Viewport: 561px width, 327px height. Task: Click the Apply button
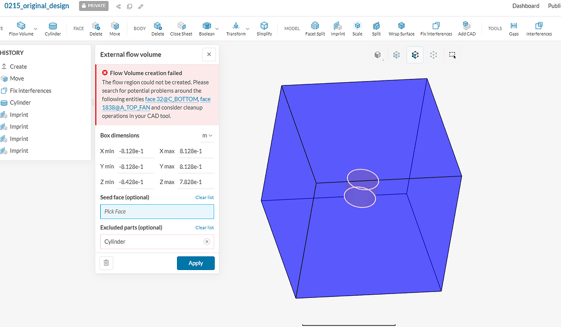coord(196,263)
